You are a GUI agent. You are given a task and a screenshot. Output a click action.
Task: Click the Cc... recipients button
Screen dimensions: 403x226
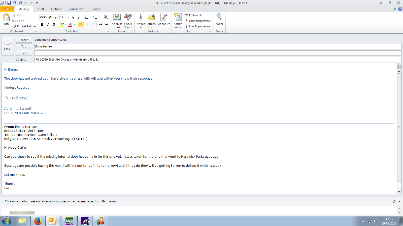[24, 53]
